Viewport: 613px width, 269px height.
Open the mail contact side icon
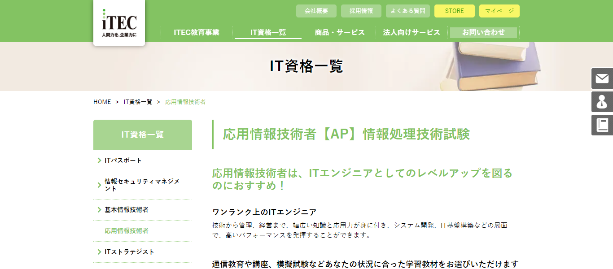[x=602, y=79]
